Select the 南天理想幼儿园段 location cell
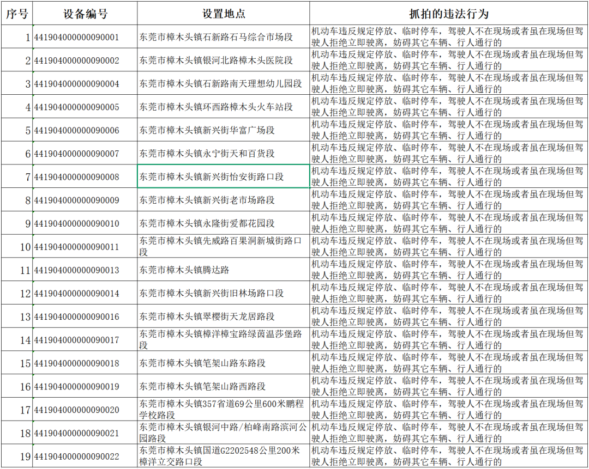 223,84
